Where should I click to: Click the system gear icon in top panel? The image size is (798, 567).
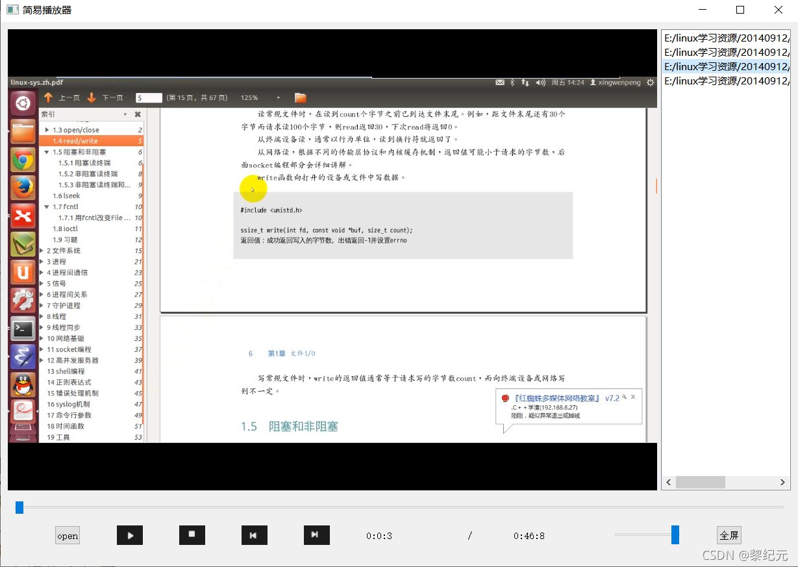click(x=650, y=82)
